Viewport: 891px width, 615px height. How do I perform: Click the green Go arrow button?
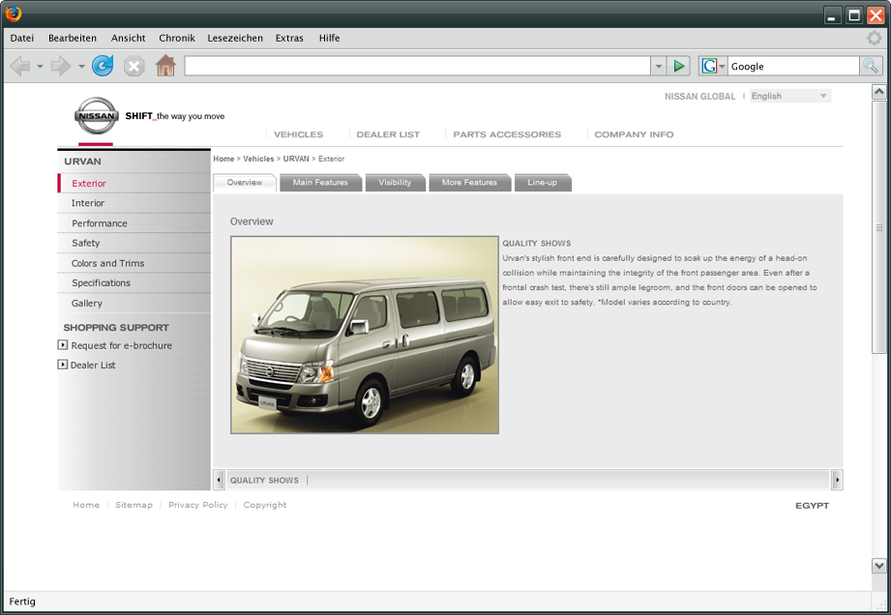[678, 66]
